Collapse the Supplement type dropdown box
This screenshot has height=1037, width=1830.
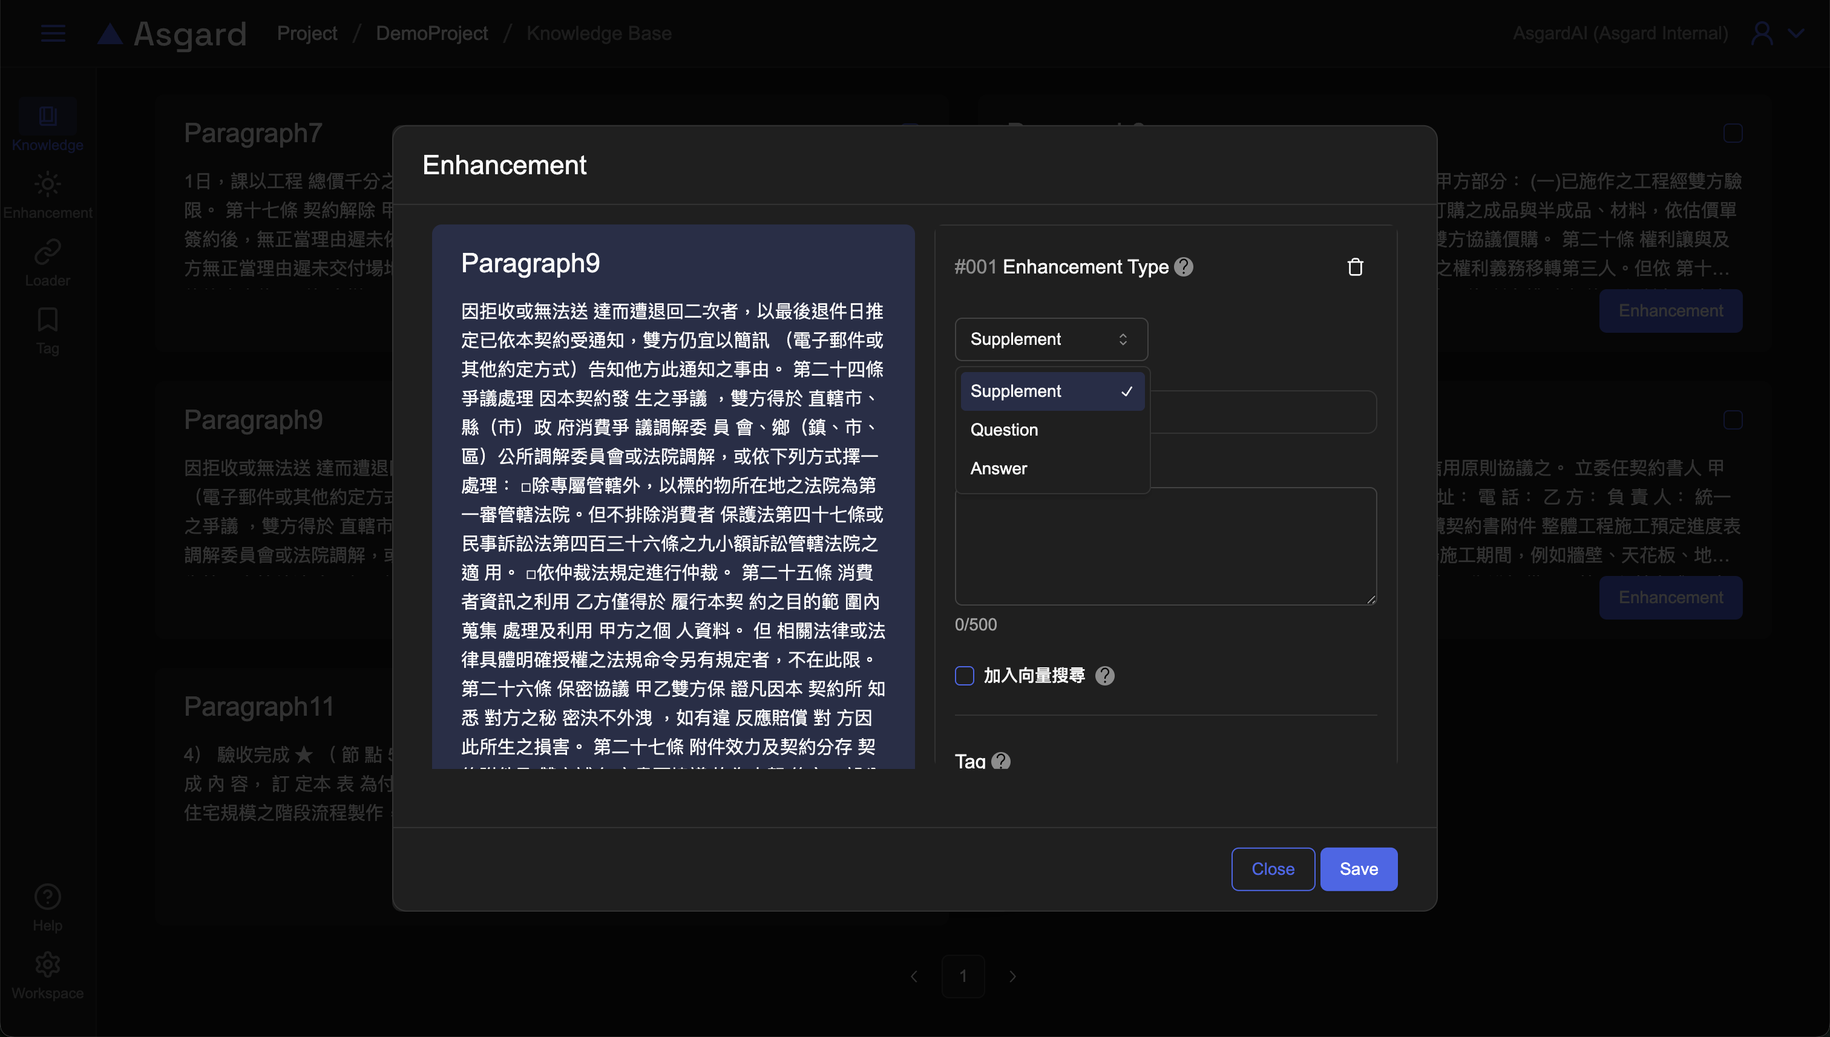(1051, 339)
